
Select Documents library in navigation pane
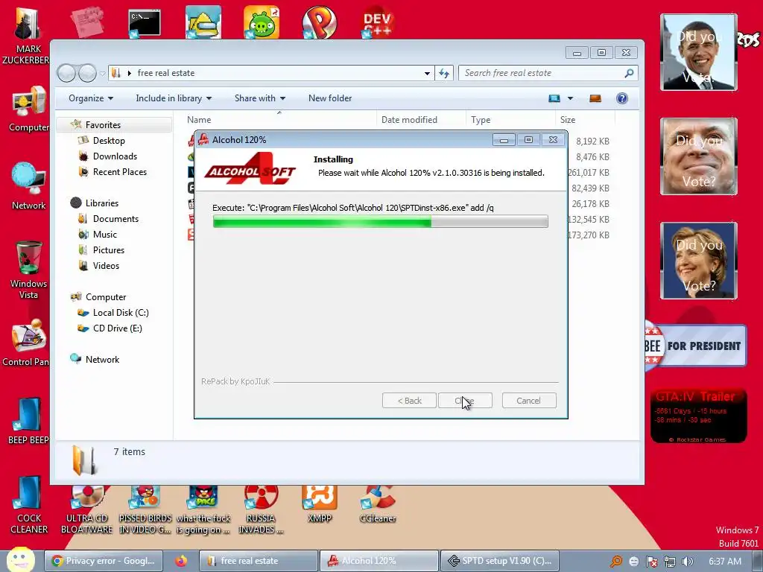[x=115, y=219]
